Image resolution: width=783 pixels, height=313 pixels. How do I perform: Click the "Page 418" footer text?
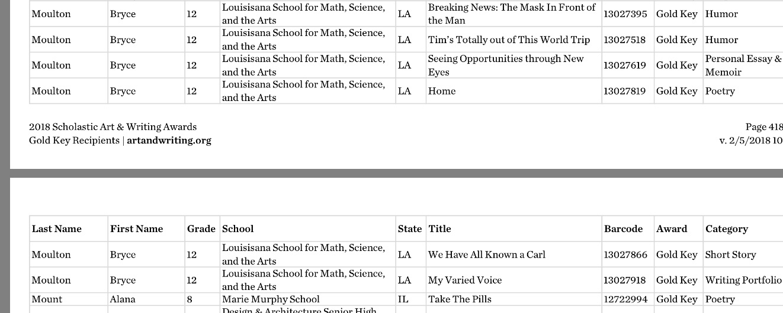click(763, 127)
